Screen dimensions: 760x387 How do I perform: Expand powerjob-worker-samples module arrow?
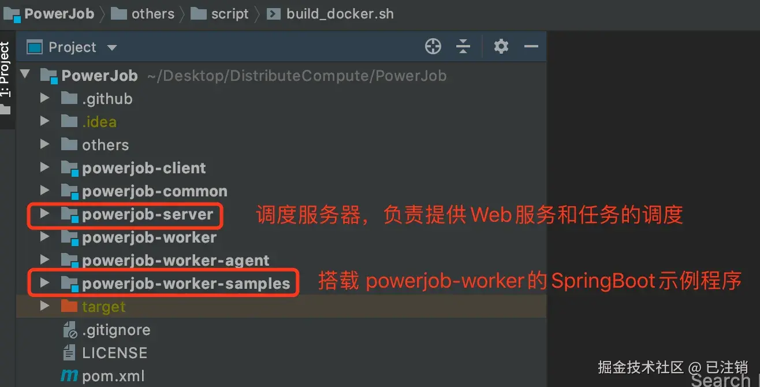pyautogui.click(x=44, y=284)
